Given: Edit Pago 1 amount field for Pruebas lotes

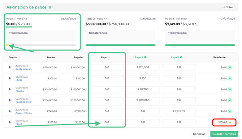Looking at the screenshot, I should 107,100.
